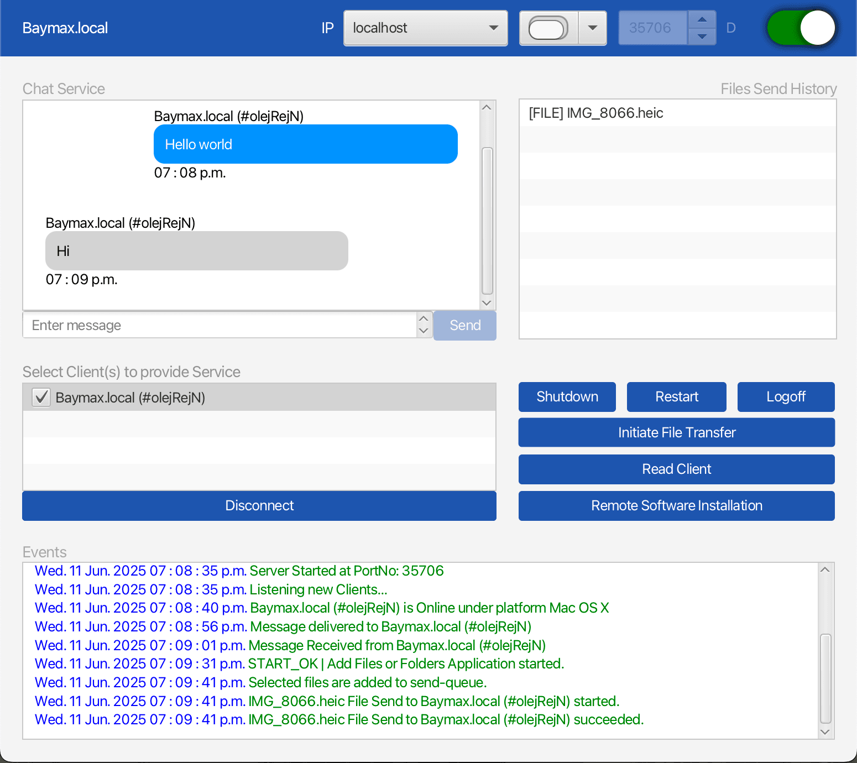Open the localhost IP dropdown
857x763 pixels.
(x=425, y=28)
